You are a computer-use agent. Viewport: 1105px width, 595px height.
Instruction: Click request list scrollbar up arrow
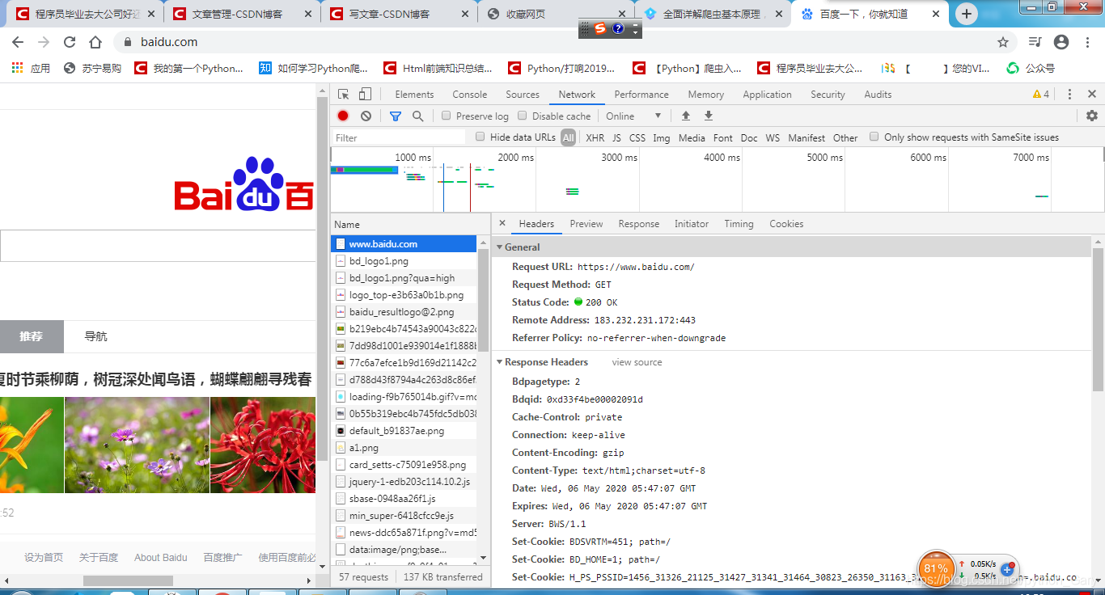pyautogui.click(x=484, y=241)
